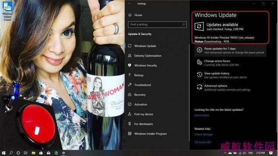278x156 pixels.
Task: Click the Learn more link
Action: tap(202, 115)
